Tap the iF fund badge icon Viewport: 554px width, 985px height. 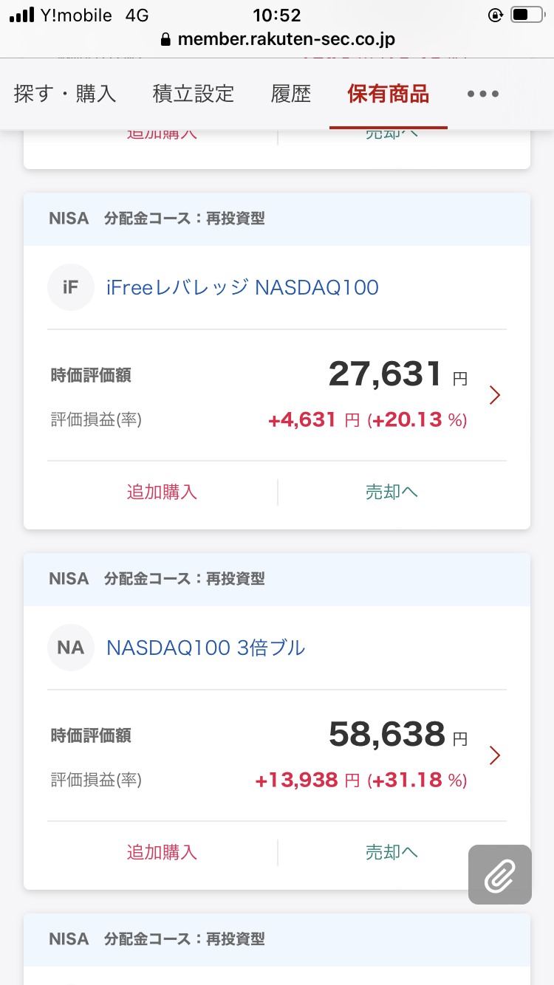[71, 287]
